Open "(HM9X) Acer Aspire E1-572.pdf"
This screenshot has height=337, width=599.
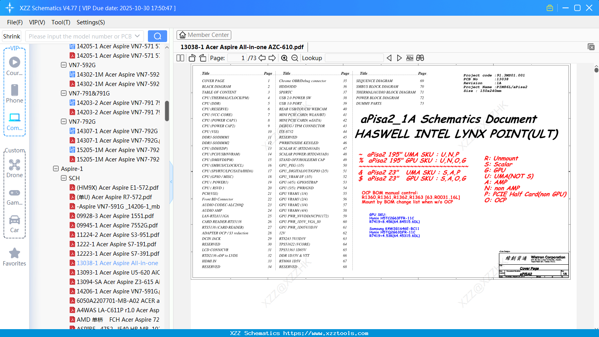pos(114,187)
